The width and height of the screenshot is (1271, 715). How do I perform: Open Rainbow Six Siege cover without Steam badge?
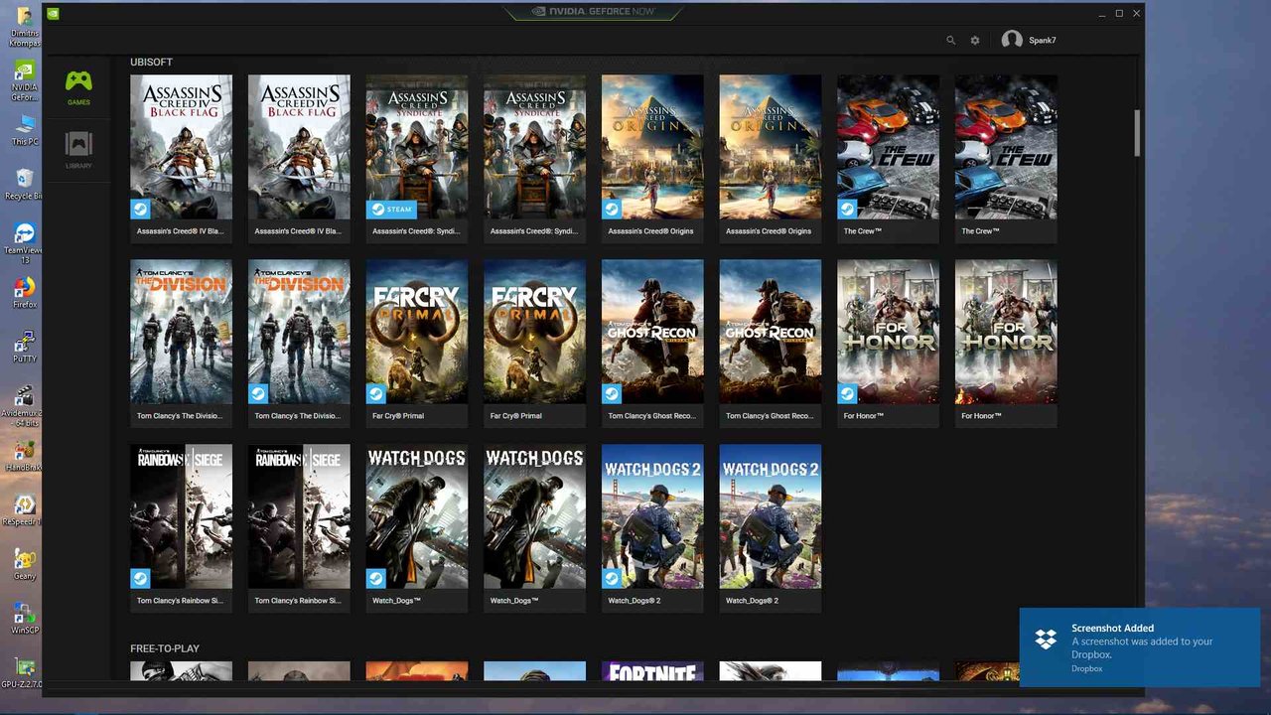[299, 516]
